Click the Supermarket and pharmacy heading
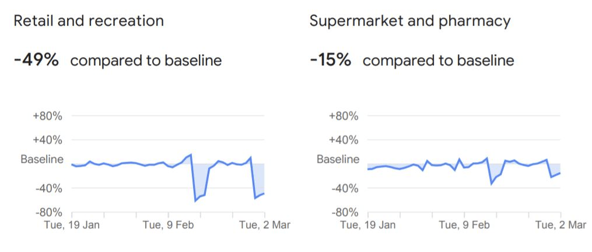This screenshot has height=252, width=592. coord(409,22)
